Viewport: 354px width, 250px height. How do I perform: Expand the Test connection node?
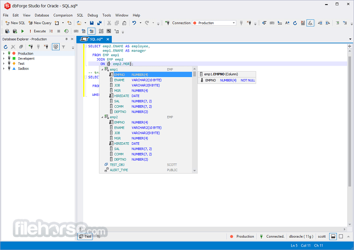3,63
